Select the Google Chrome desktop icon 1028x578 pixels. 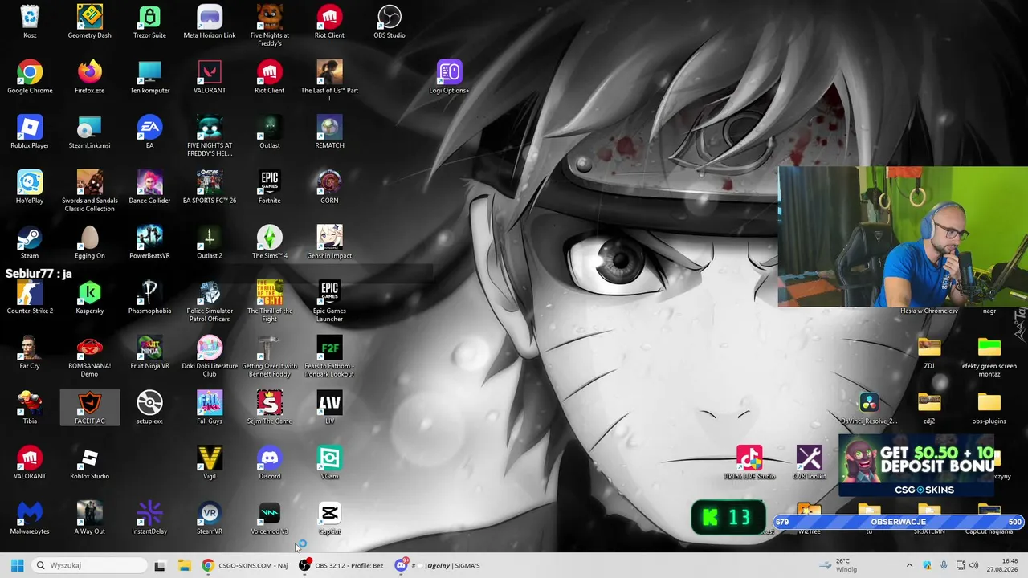click(30, 77)
